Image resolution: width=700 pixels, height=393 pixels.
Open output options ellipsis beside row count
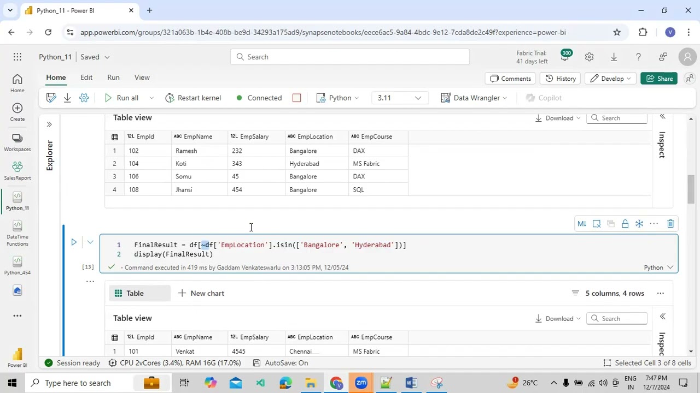pos(661,293)
